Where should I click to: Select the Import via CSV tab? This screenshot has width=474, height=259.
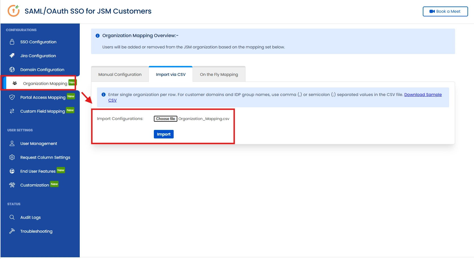[x=171, y=74]
